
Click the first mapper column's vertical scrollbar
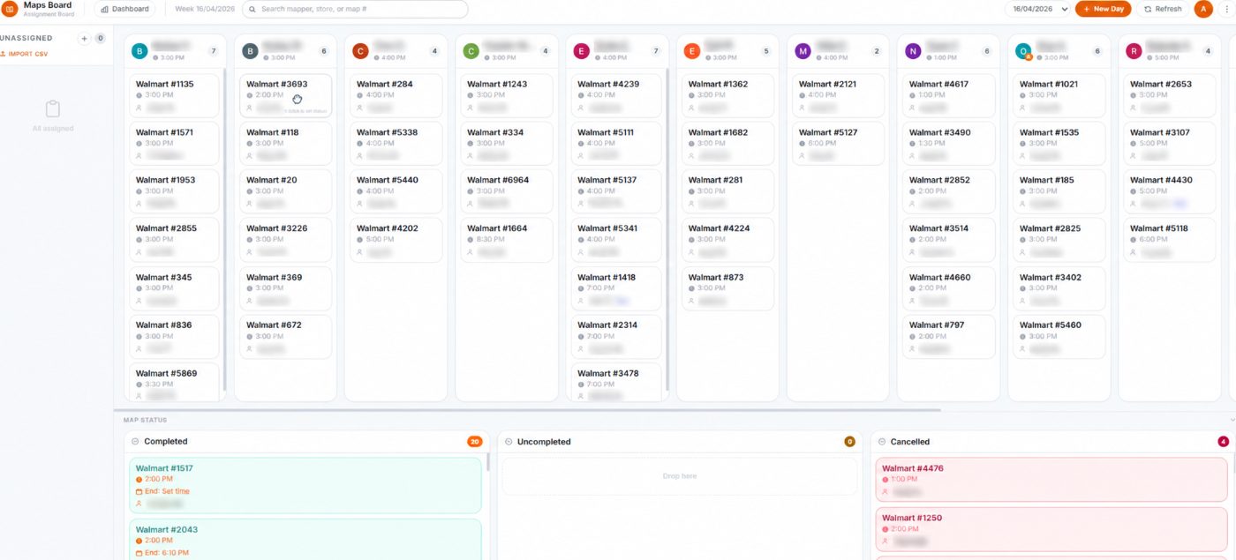(x=224, y=229)
